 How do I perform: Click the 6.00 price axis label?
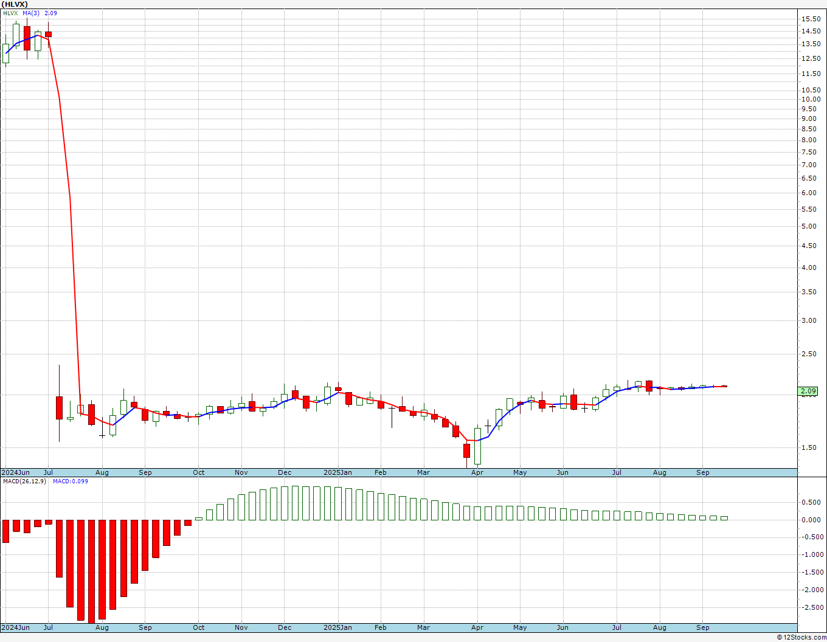(809, 193)
